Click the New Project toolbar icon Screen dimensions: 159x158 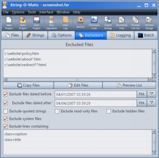coord(9,23)
